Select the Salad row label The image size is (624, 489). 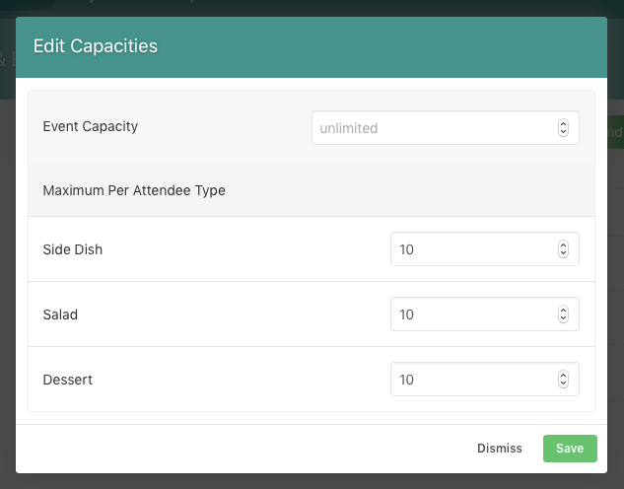[x=60, y=314]
